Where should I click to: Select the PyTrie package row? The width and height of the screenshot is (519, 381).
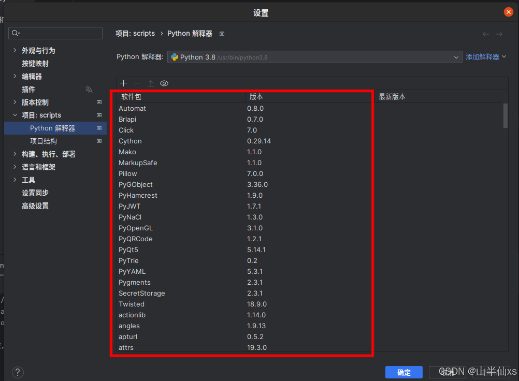coord(310,260)
